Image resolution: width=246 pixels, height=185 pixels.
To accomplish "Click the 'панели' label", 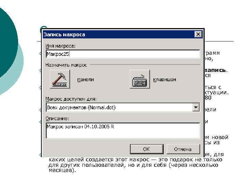I will point(85,79).
